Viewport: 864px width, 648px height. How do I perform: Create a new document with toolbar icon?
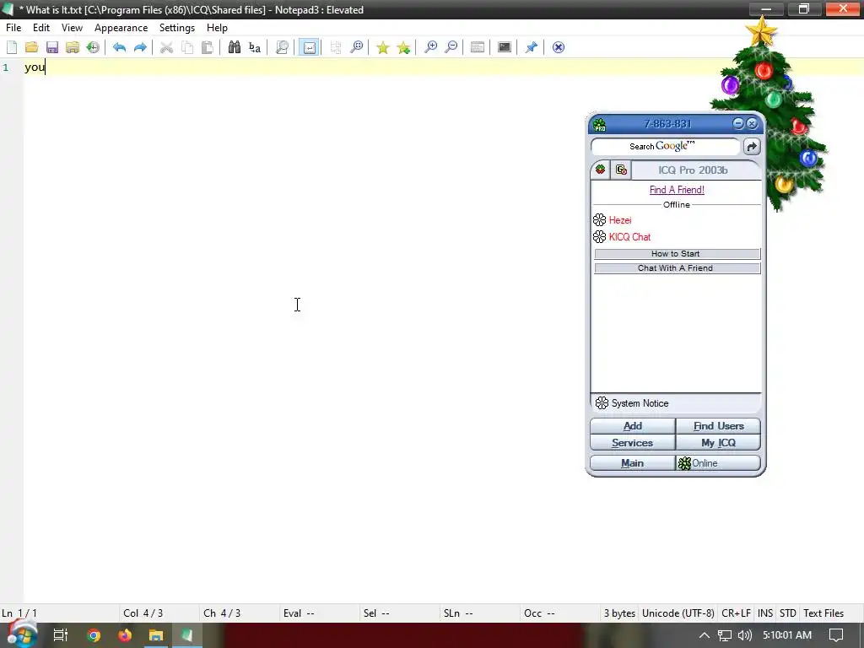[x=12, y=47]
